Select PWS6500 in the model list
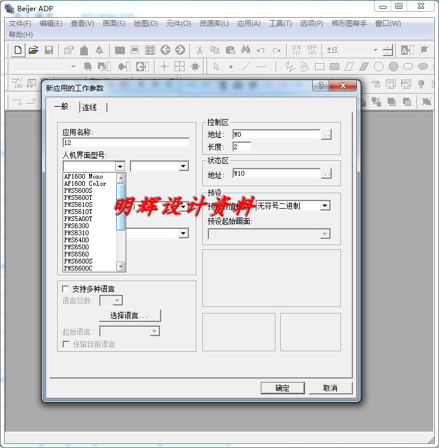This screenshot has width=439, height=448. point(90,247)
